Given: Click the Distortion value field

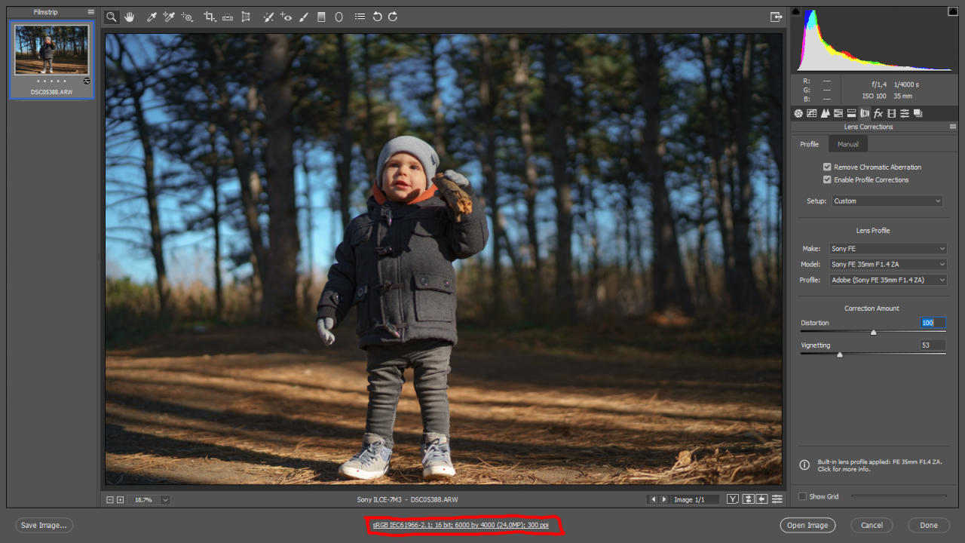Looking at the screenshot, I should 933,323.
